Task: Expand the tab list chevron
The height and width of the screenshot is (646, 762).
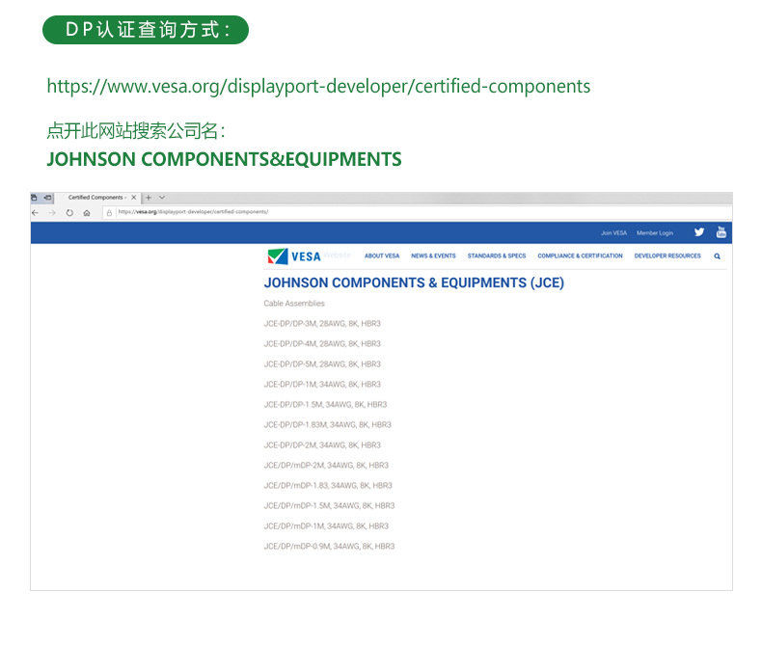Action: 162,198
